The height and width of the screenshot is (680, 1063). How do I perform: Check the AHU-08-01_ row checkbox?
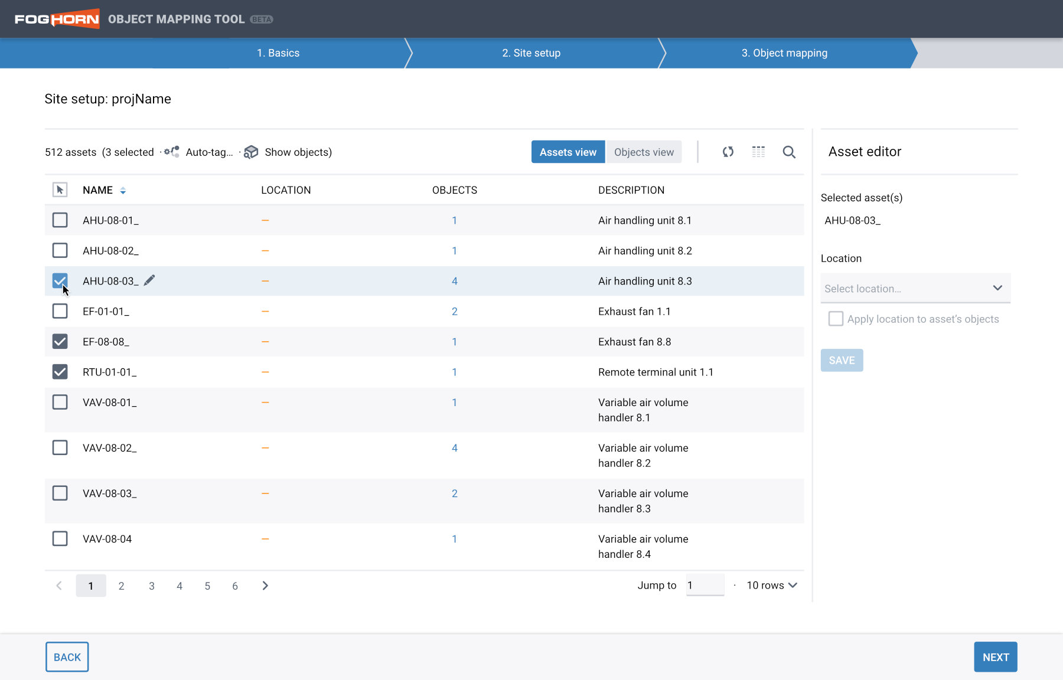pos(60,220)
